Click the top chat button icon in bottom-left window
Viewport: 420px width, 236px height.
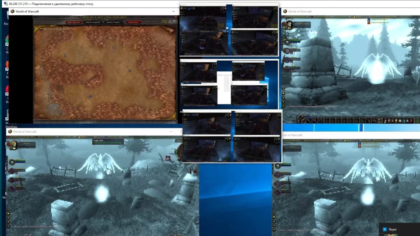[x=8, y=209]
